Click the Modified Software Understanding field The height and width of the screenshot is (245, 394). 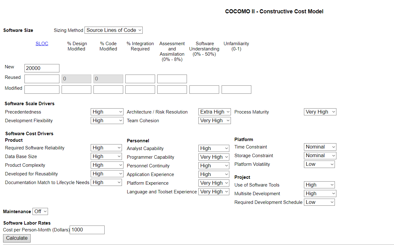[204, 89]
